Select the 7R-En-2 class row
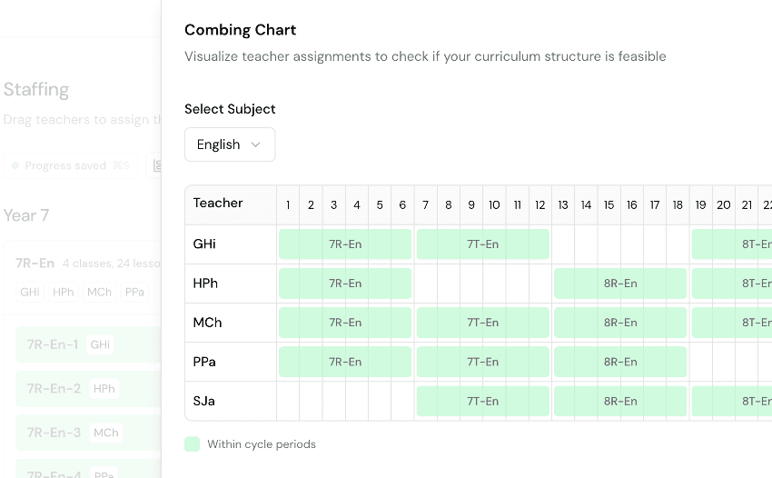 [54, 389]
